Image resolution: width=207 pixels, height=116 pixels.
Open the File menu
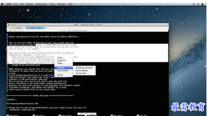point(15,4)
